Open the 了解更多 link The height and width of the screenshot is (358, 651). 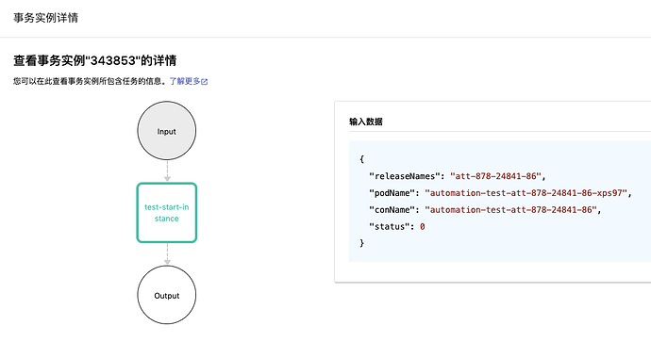[x=185, y=81]
